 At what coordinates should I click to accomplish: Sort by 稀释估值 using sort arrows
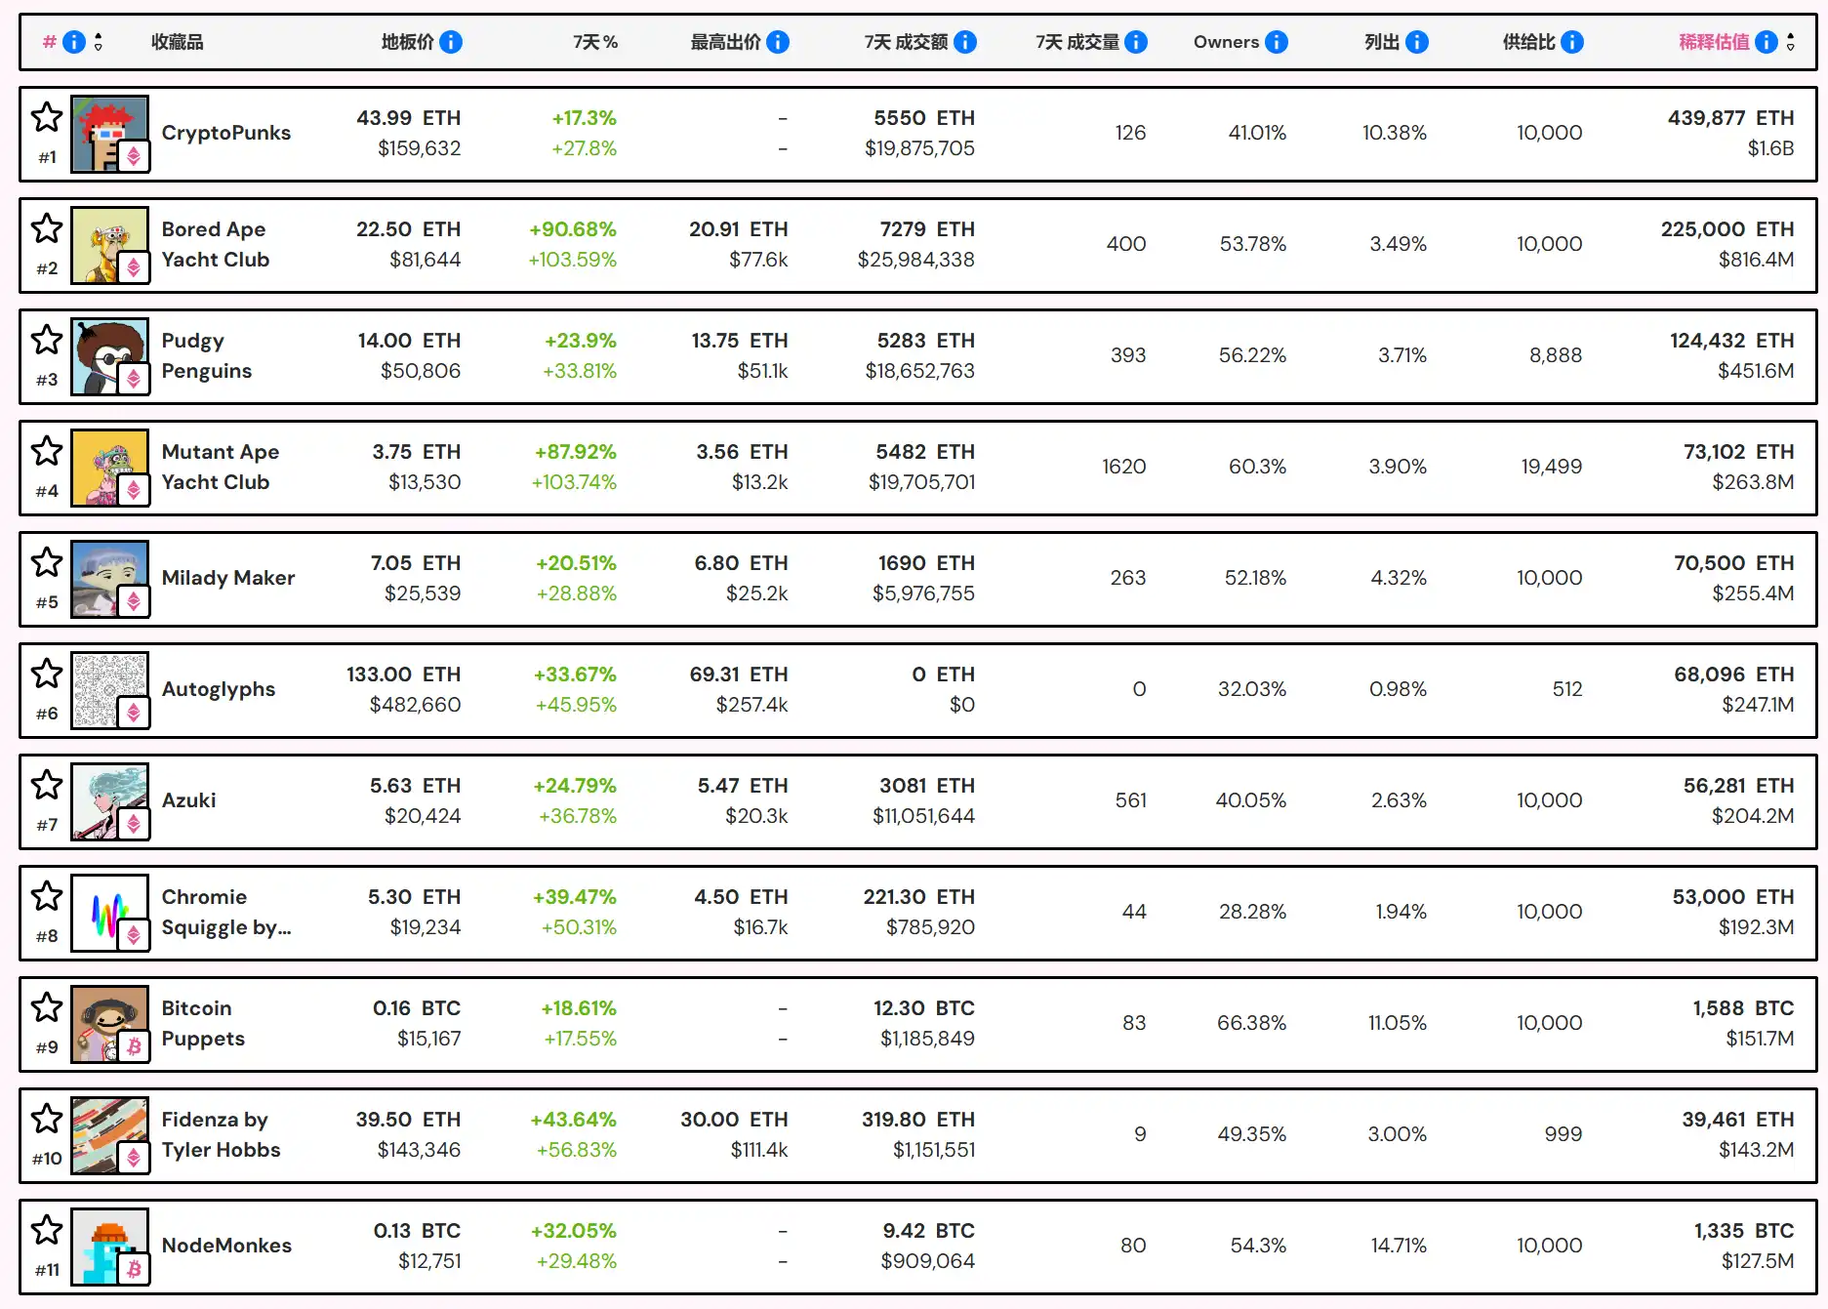(1790, 42)
